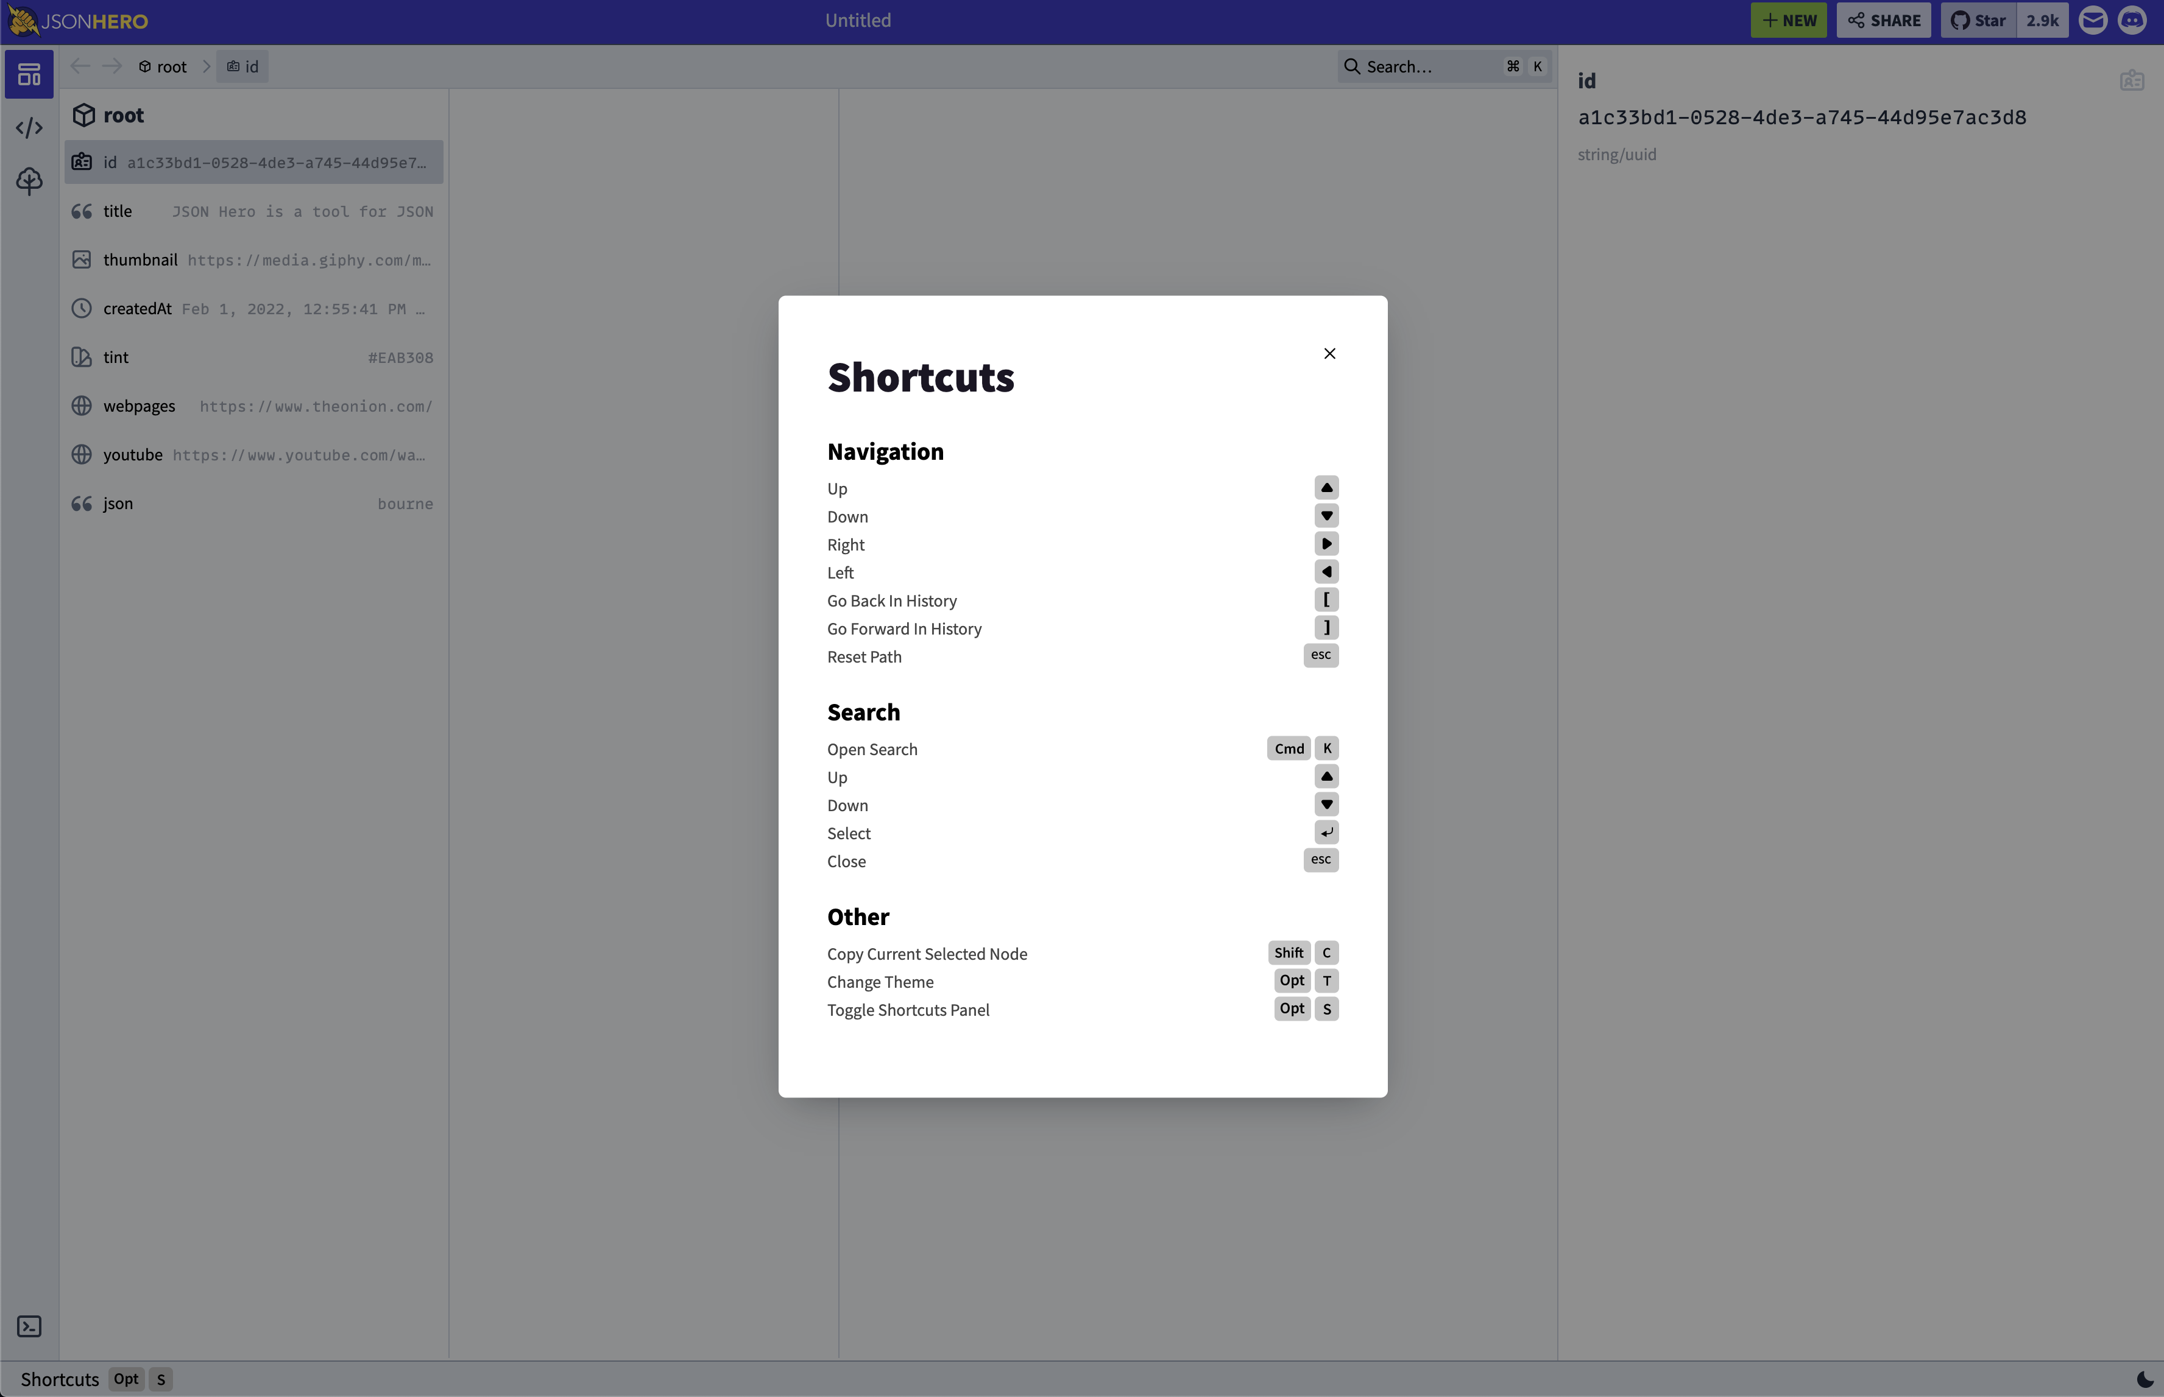This screenshot has width=2164, height=1397.
Task: Select the root breadcrumb item
Action: 163,66
